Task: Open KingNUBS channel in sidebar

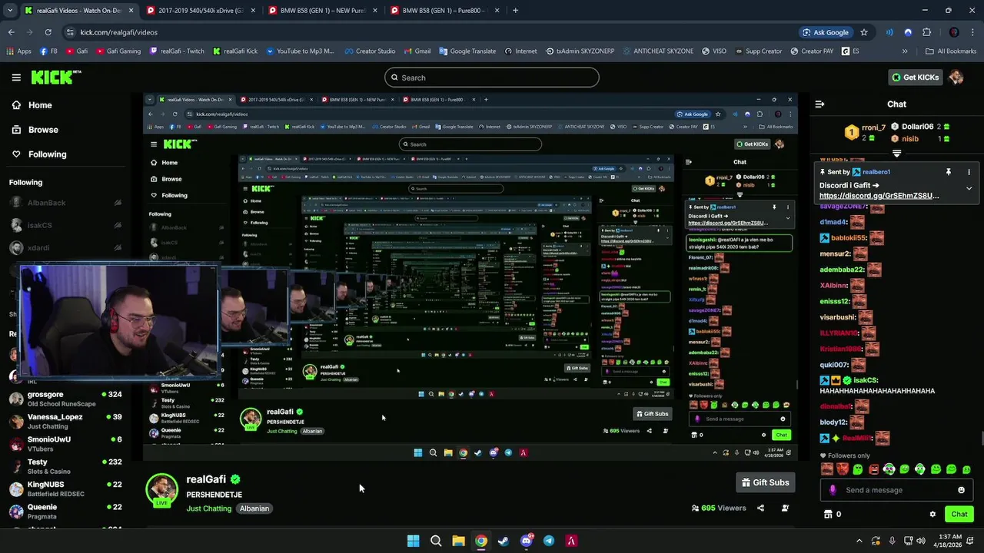Action: click(64, 488)
